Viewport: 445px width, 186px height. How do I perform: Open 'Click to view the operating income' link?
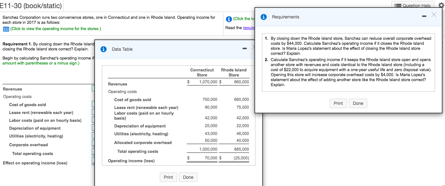[x=56, y=29]
